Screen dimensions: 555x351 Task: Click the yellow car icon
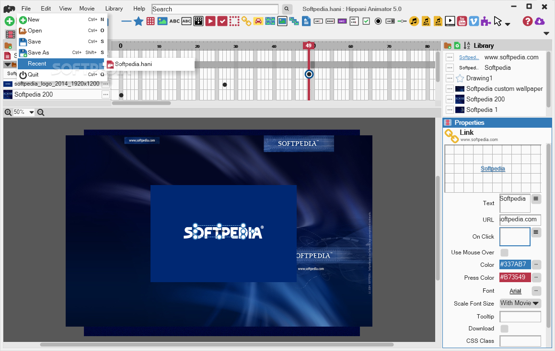click(x=258, y=21)
